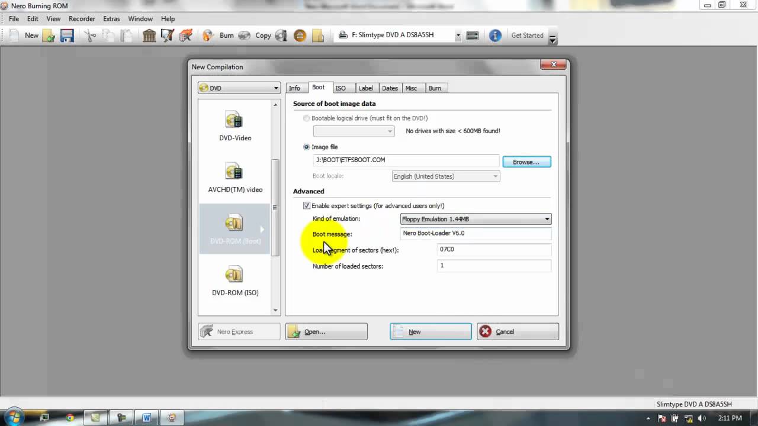Select the DVD-ROM (ISO) compilation type
The image size is (758, 426).
[x=235, y=281]
